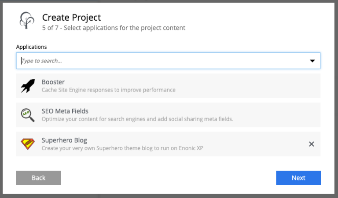The height and width of the screenshot is (198, 338).
Task: Click the SEO Meta Fields description text
Action: 137,119
